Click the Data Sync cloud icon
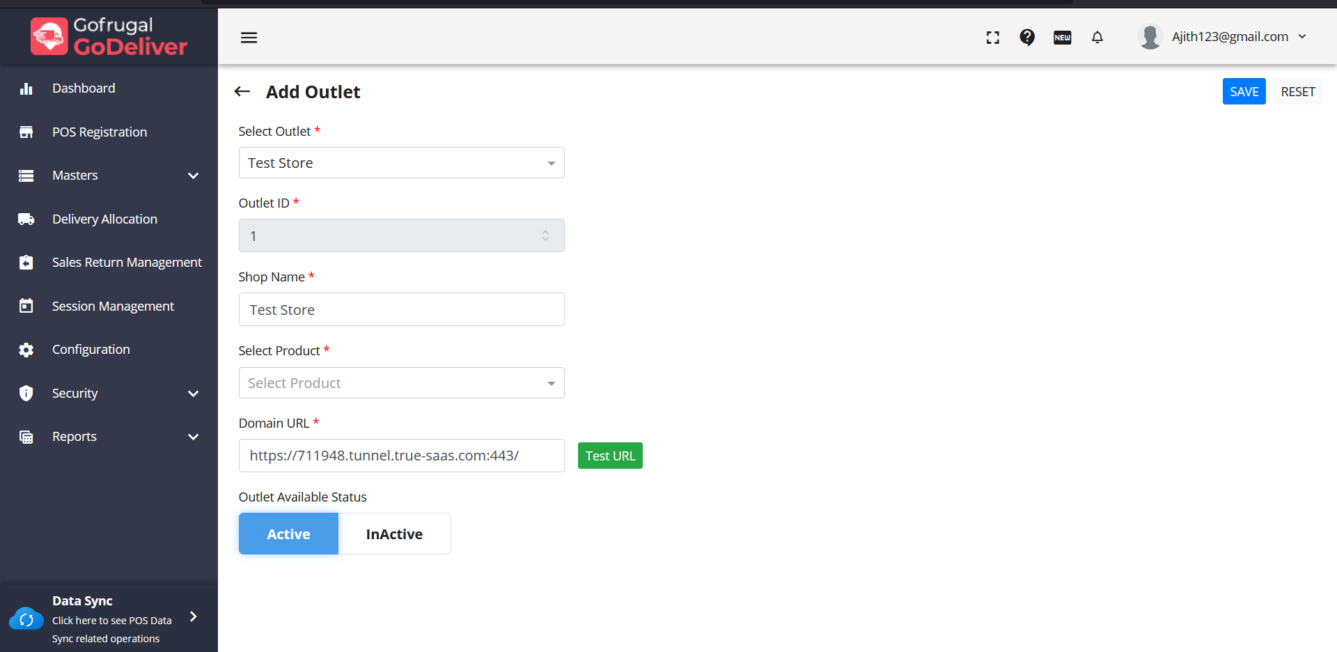This screenshot has height=652, width=1337. pyautogui.click(x=26, y=619)
